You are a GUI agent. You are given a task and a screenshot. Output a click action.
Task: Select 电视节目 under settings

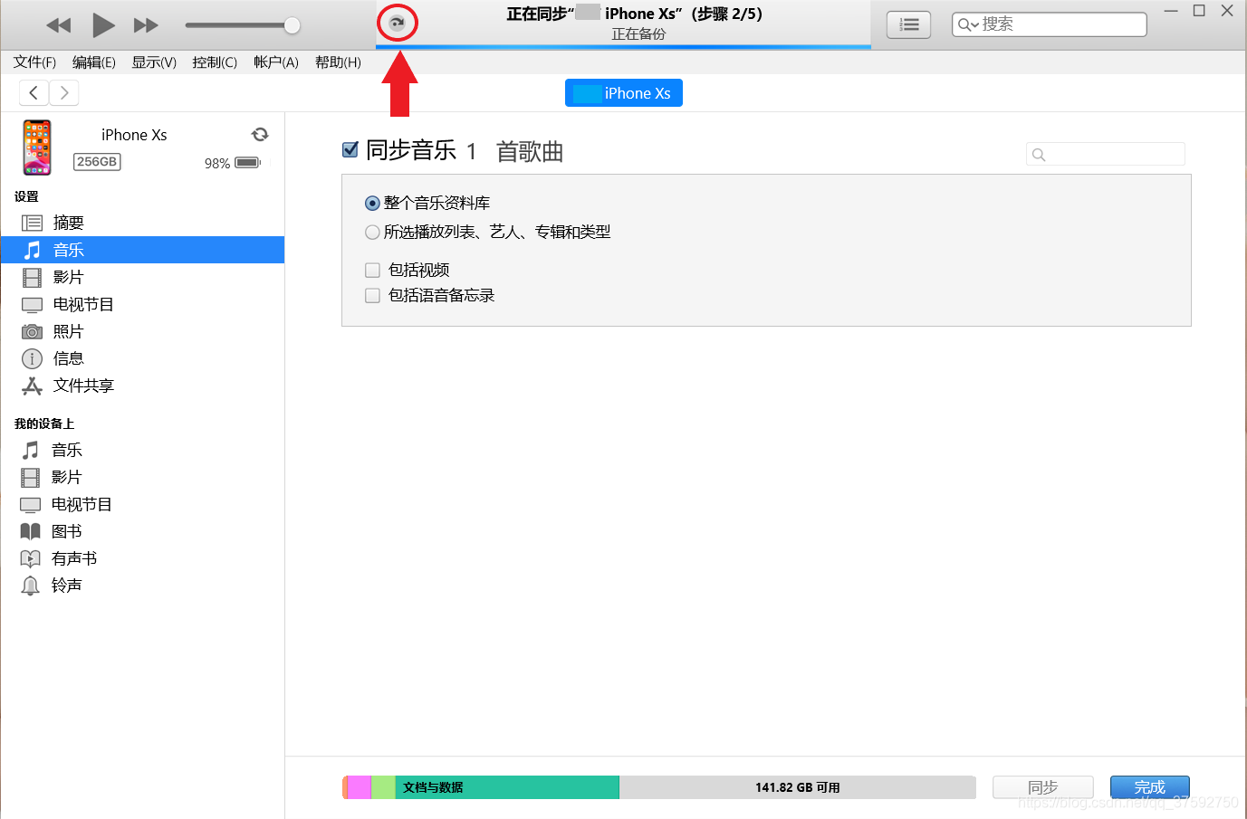point(143,304)
